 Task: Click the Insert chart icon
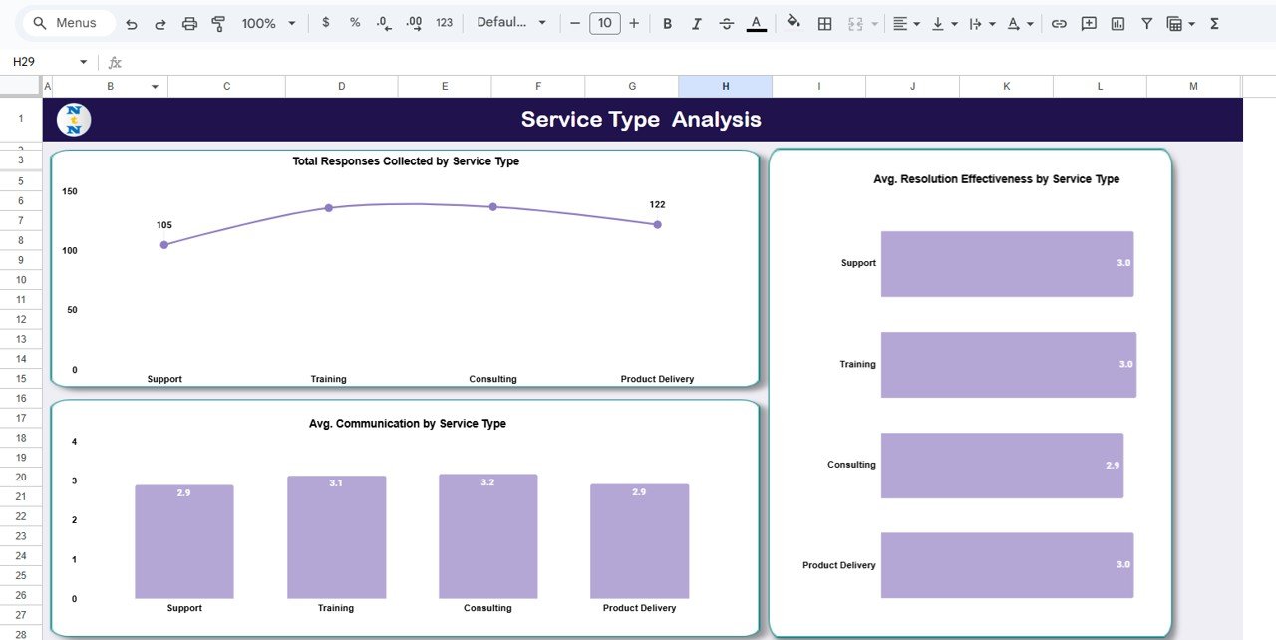[x=1116, y=22]
